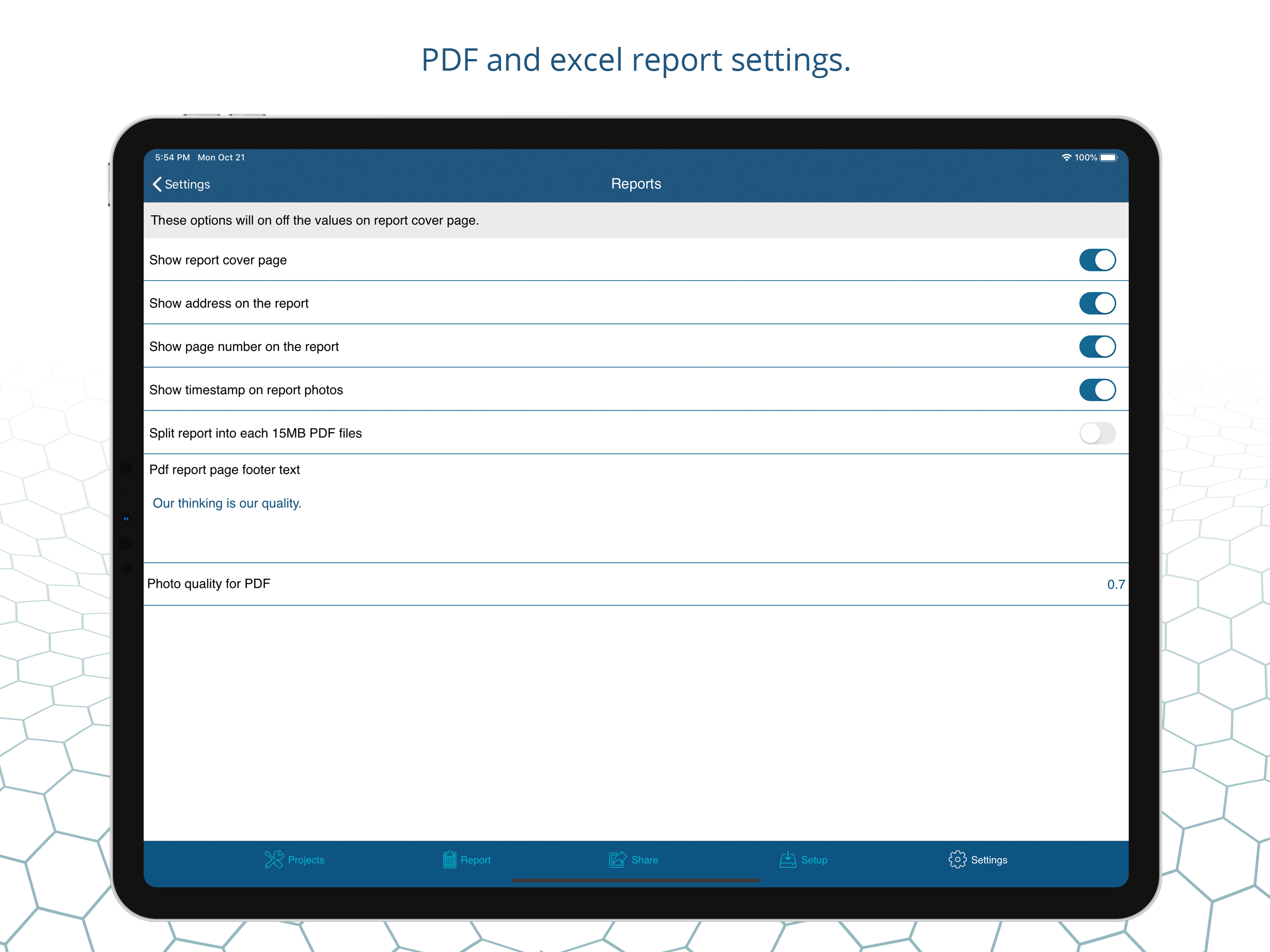Disable timestamp on report photos switch
This screenshot has width=1270, height=952.
tap(1097, 390)
